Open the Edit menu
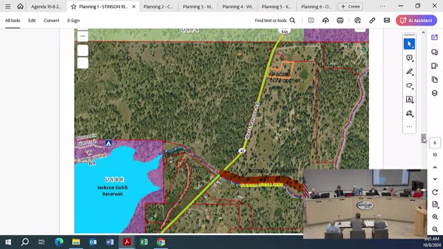This screenshot has height=249, width=443. coord(32,20)
